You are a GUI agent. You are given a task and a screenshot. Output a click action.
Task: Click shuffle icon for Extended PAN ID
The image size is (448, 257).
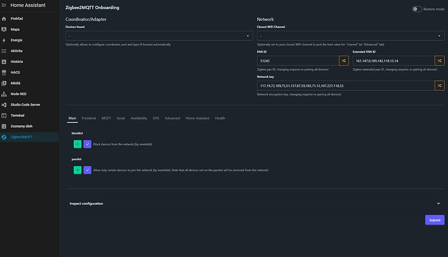tap(440, 61)
